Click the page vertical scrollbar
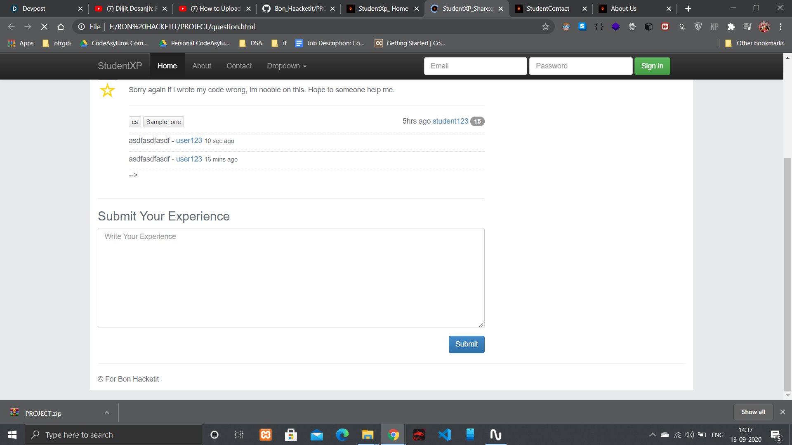The height and width of the screenshot is (445, 792). (x=787, y=272)
